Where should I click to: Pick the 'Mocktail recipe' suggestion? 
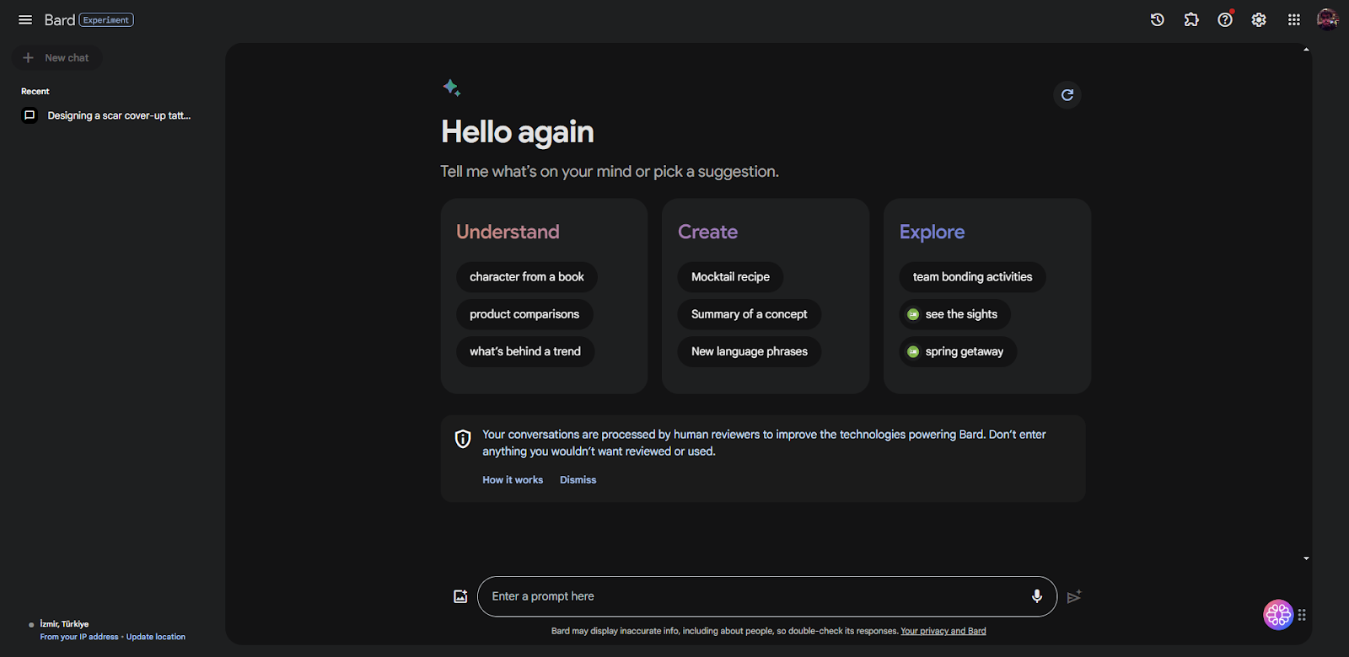click(x=730, y=277)
